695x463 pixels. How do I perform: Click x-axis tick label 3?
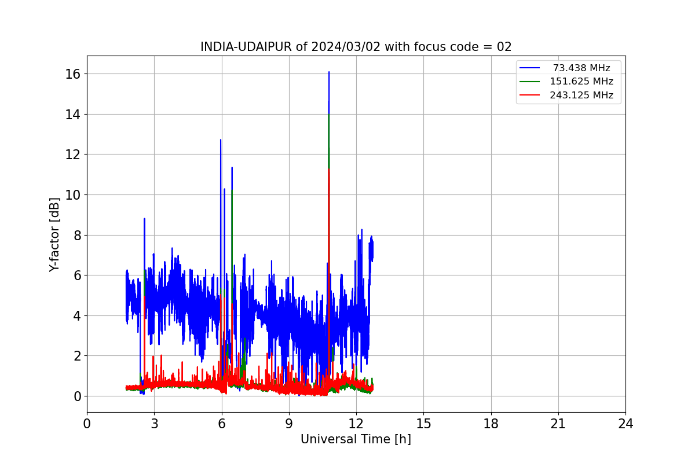pos(154,424)
